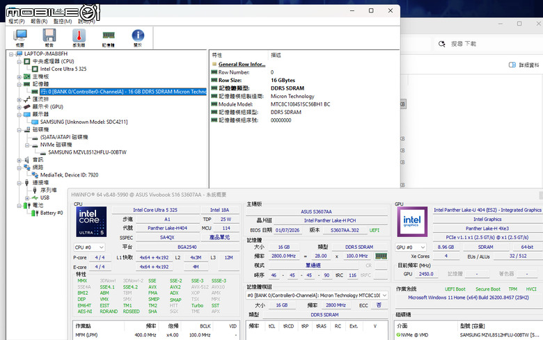The image size is (543, 340).
Task: Open the 概要 summary toolbar icon
Action: pos(20,38)
